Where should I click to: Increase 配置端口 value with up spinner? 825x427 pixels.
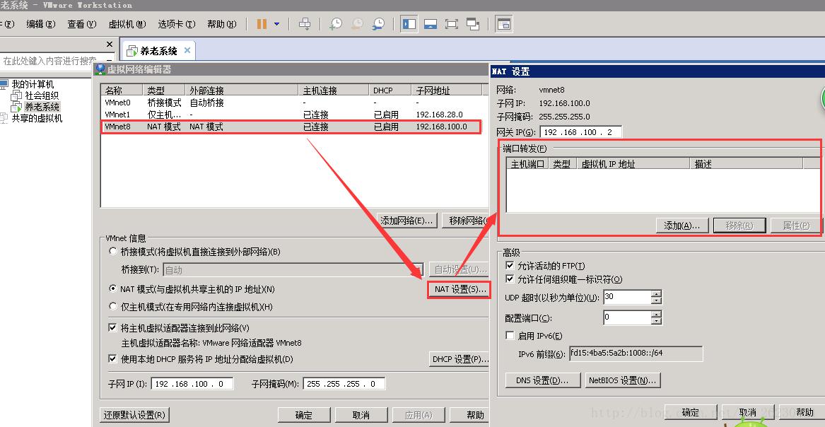[656, 315]
